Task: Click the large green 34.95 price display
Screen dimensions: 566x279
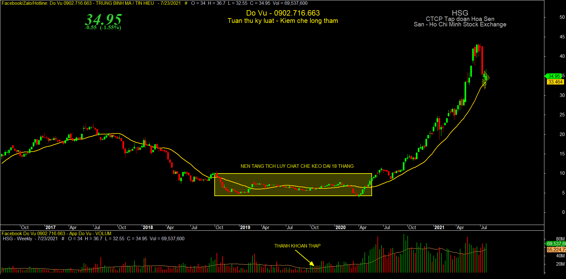Action: pos(103,19)
